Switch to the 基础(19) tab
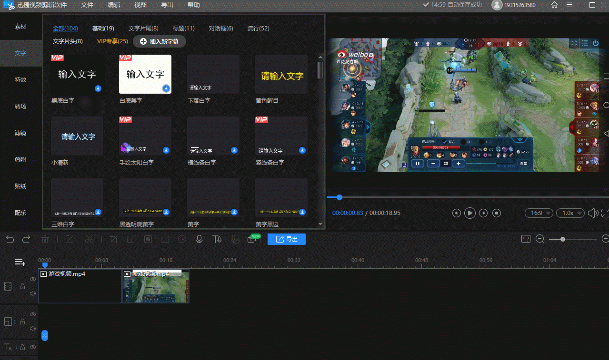This screenshot has height=360, width=609. pyautogui.click(x=103, y=28)
